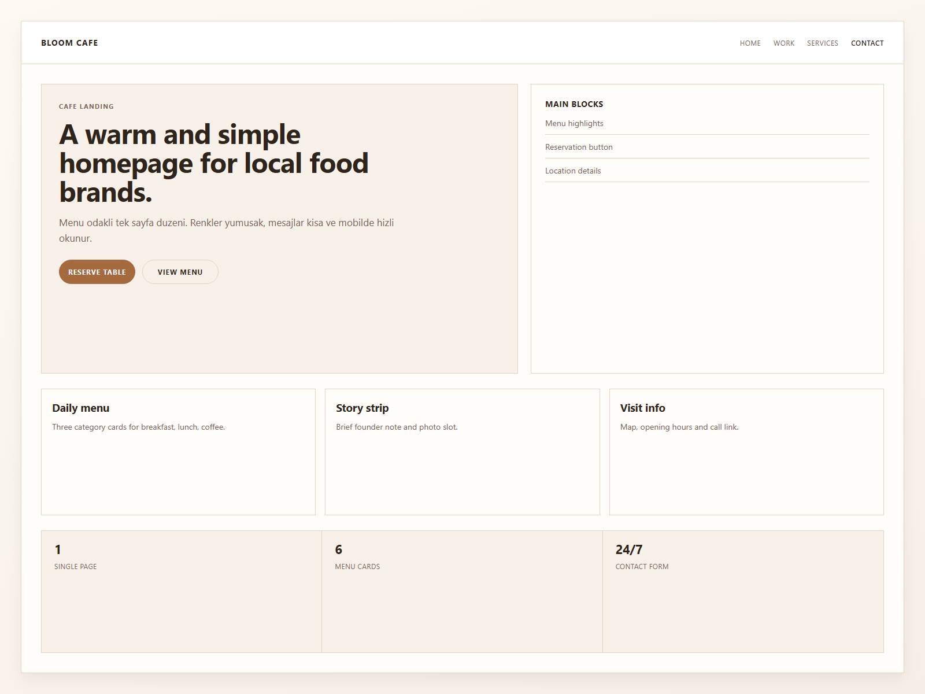Screen dimensions: 925x694
Task: Open the HOME navigation link
Action: click(x=750, y=43)
